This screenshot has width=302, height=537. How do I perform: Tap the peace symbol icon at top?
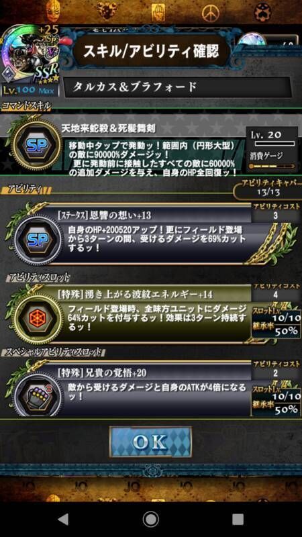210,13
